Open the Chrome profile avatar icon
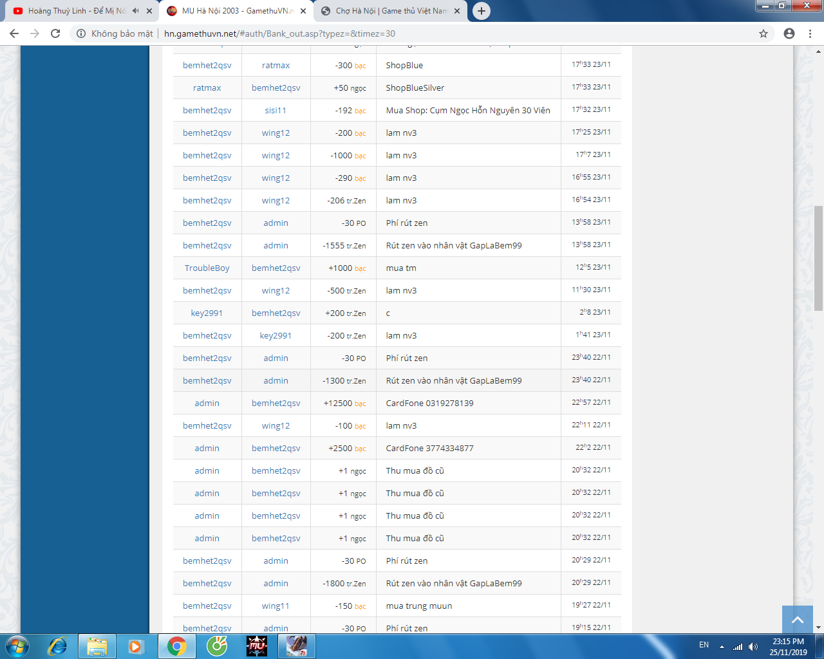The height and width of the screenshot is (659, 824). pyautogui.click(x=789, y=33)
